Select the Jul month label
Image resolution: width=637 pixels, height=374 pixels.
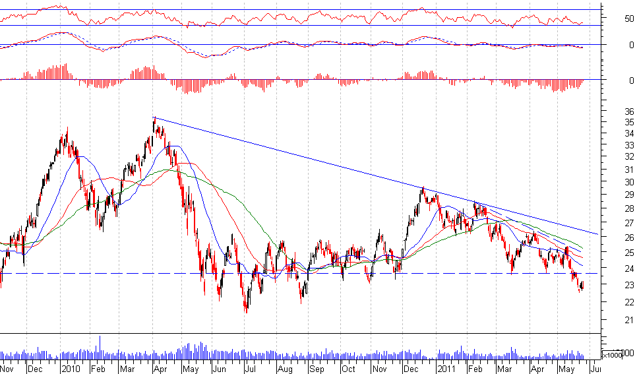pos(251,369)
